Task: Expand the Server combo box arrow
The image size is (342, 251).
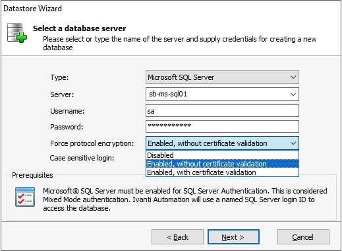Action: pos(293,94)
